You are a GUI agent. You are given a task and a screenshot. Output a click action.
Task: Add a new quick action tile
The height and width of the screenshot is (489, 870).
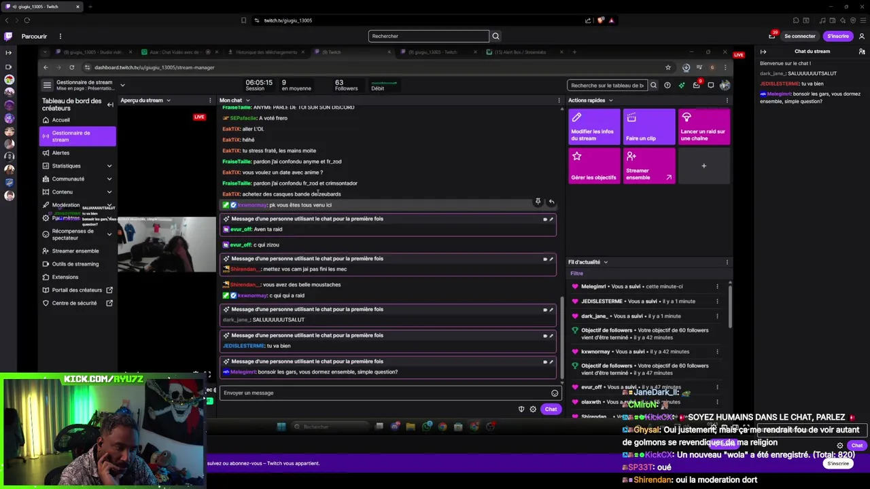pyautogui.click(x=704, y=166)
